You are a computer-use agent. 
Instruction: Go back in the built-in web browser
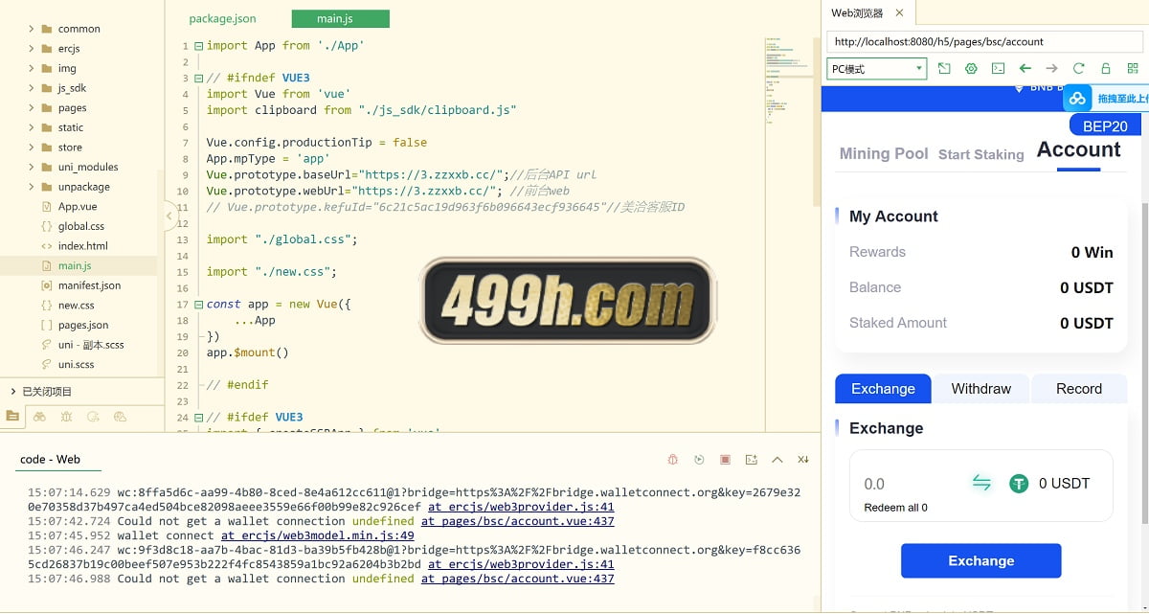[x=1025, y=69]
